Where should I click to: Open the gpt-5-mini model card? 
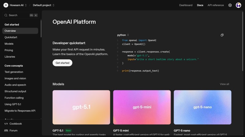[x=142, y=107]
